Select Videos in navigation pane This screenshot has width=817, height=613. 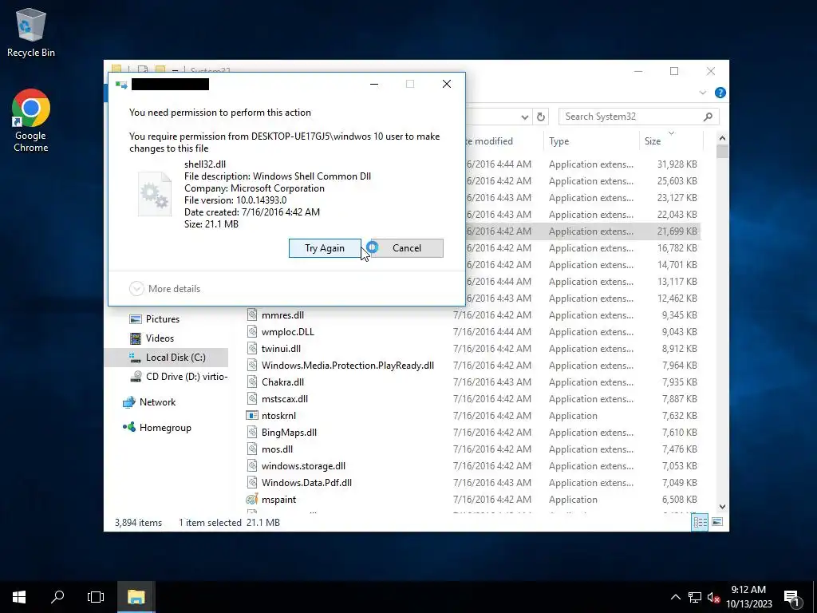160,338
